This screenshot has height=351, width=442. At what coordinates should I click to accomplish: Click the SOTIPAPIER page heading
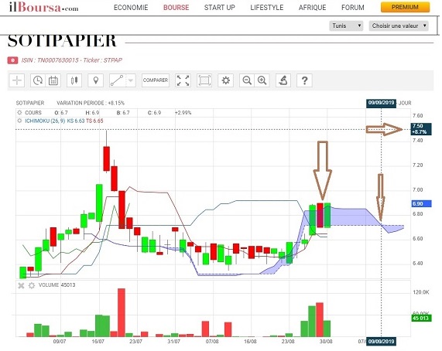click(62, 41)
